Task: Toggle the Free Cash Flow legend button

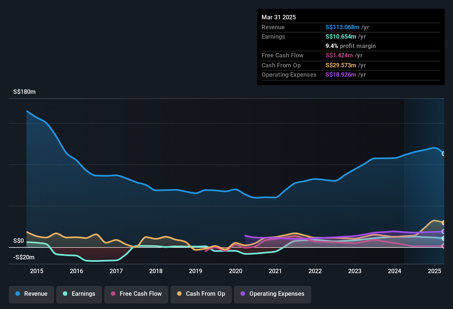Action: (x=136, y=294)
